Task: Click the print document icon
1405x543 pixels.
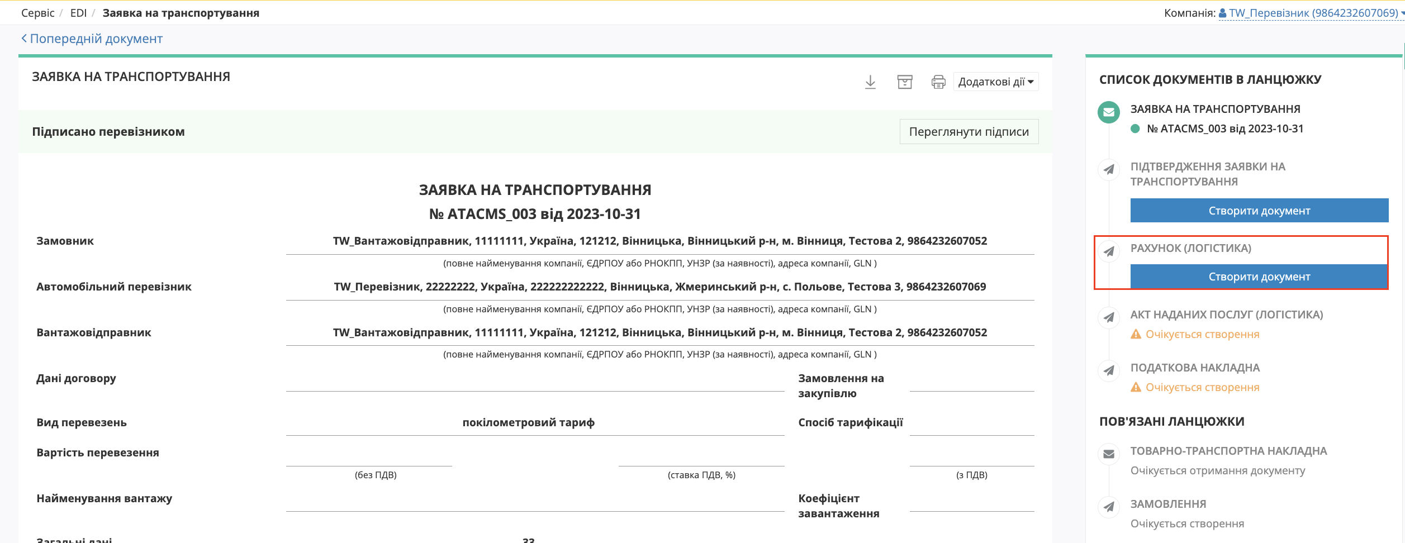Action: (x=938, y=82)
